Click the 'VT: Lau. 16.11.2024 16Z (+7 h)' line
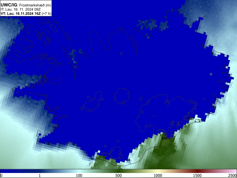Screen dimensions: 237x178 26,13
